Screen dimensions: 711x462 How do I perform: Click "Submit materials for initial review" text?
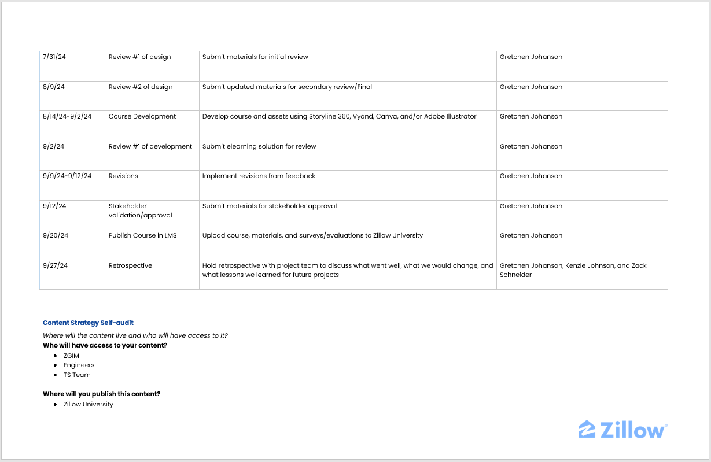255,57
